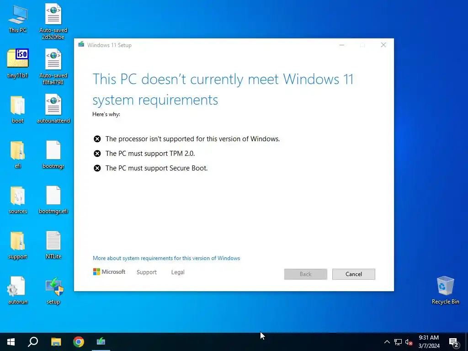This screenshot has width=468, height=351.
Task: Minimize the Windows 11 Setup window
Action: [342, 45]
